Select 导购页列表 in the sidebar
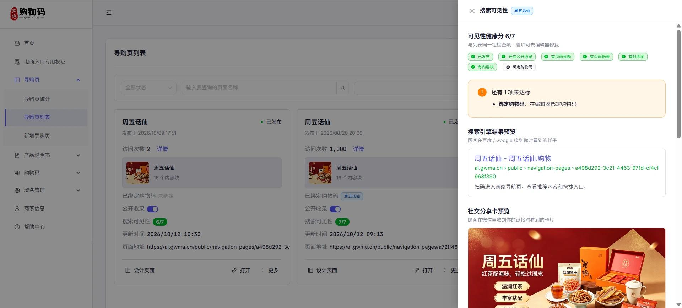 pos(46,117)
